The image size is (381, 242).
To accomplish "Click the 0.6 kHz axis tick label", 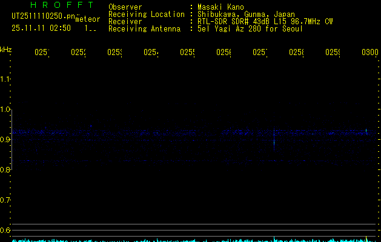I will coord(5,230).
